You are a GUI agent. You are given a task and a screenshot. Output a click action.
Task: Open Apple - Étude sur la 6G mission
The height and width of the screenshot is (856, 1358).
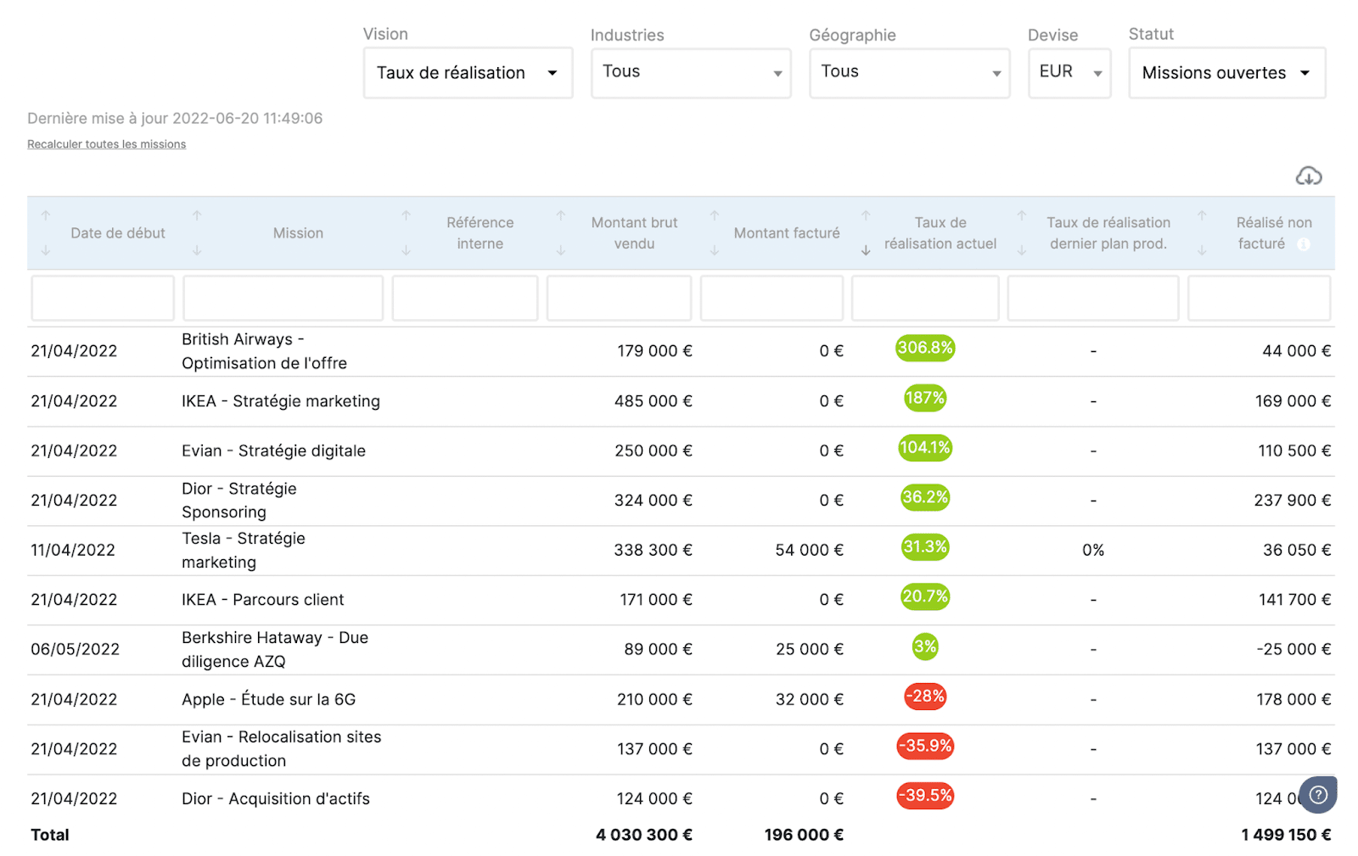pos(269,699)
